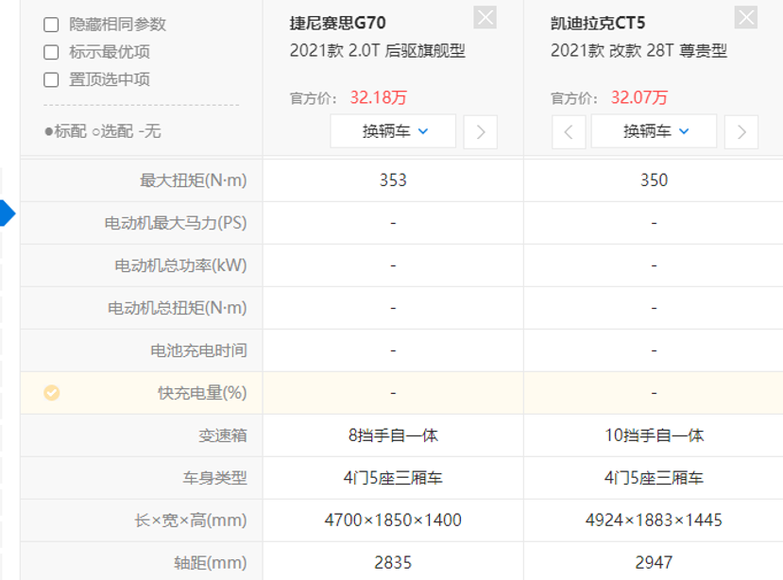This screenshot has width=783, height=580.
Task: Click 4924×1883×1445 dimensions cell
Action: 655,520
